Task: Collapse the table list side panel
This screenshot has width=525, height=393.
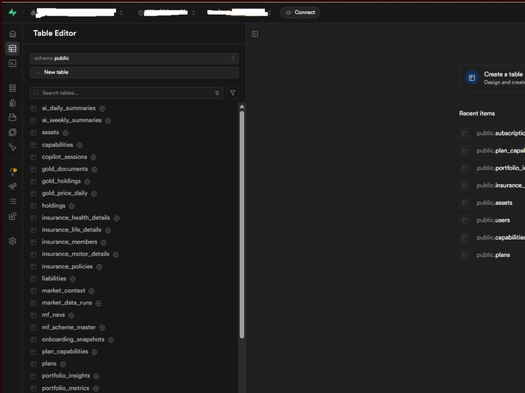Action: point(255,34)
